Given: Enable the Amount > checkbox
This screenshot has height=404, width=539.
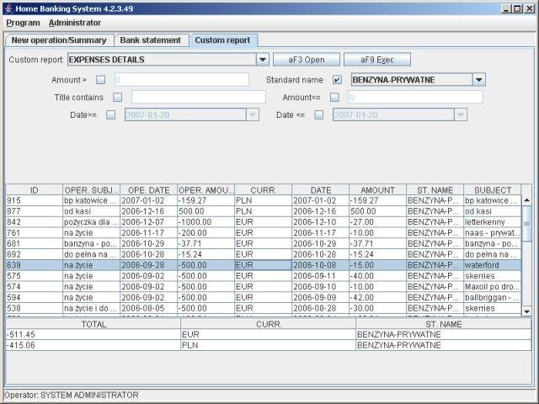Looking at the screenshot, I should pos(100,80).
